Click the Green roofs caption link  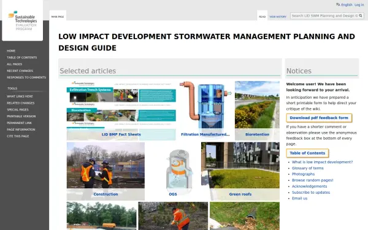click(240, 194)
